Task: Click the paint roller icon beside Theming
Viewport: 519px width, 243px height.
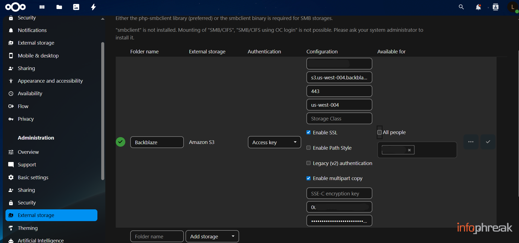Action: (11, 228)
